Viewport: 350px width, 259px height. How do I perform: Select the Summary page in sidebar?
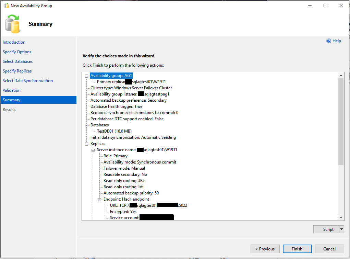point(38,100)
